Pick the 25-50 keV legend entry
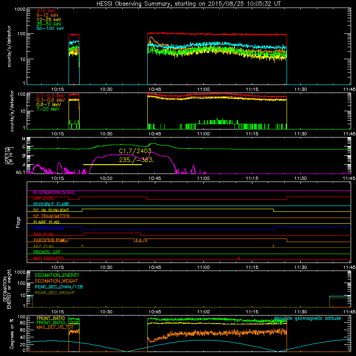Screen dimensions: 356x356 click(49, 24)
